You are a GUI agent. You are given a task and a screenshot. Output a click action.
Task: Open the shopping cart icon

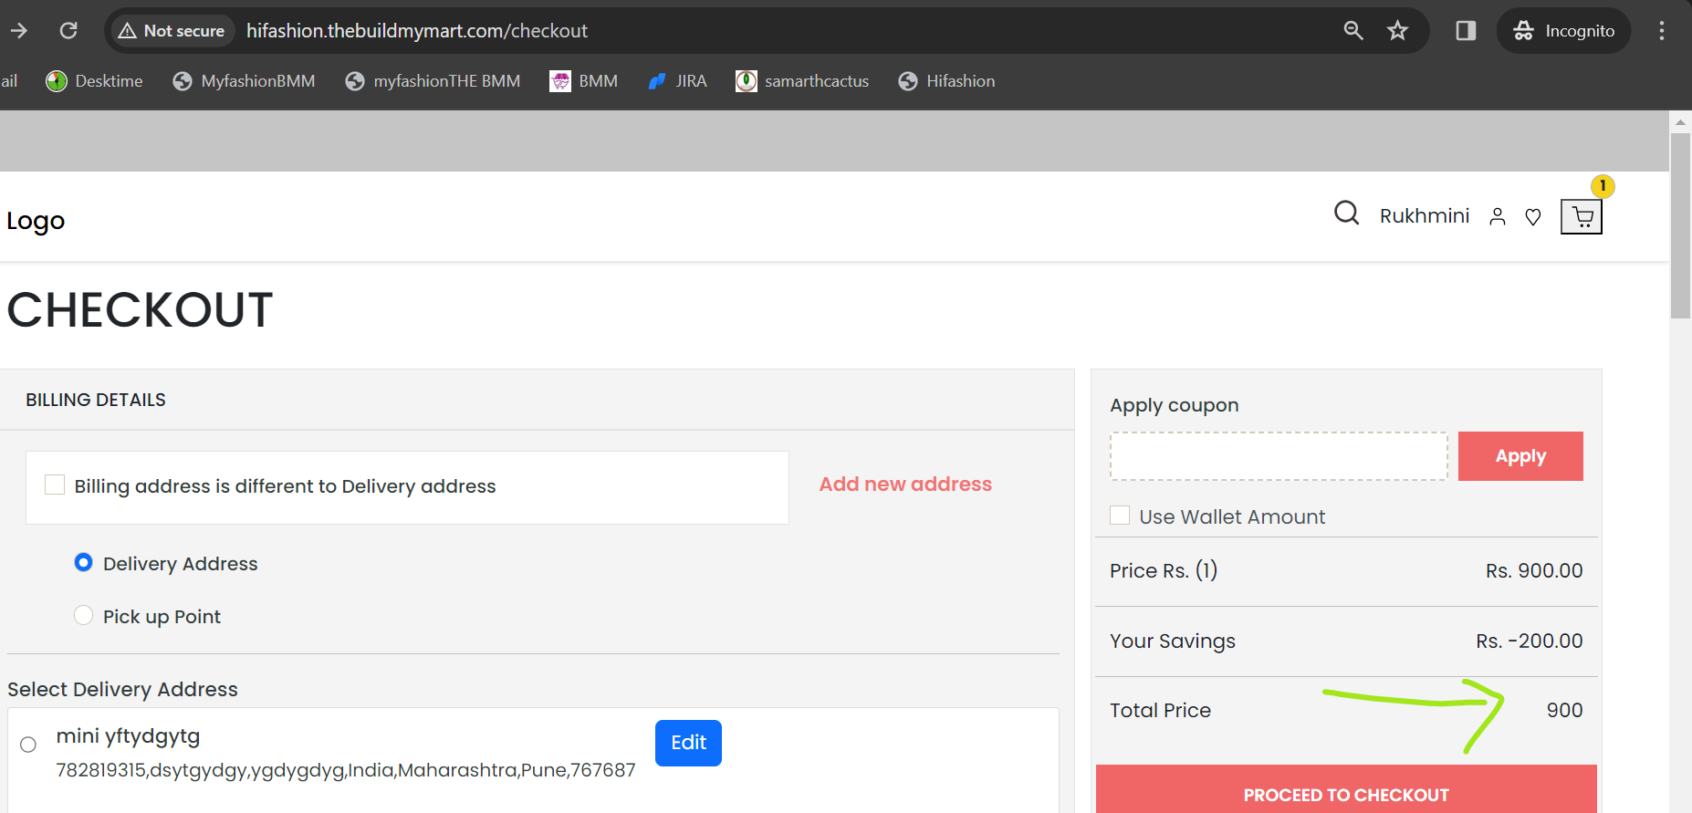click(1582, 217)
